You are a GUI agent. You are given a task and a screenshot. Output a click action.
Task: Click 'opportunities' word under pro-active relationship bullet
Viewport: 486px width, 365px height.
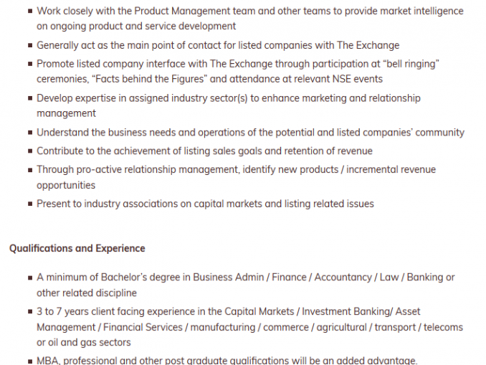[66, 185]
